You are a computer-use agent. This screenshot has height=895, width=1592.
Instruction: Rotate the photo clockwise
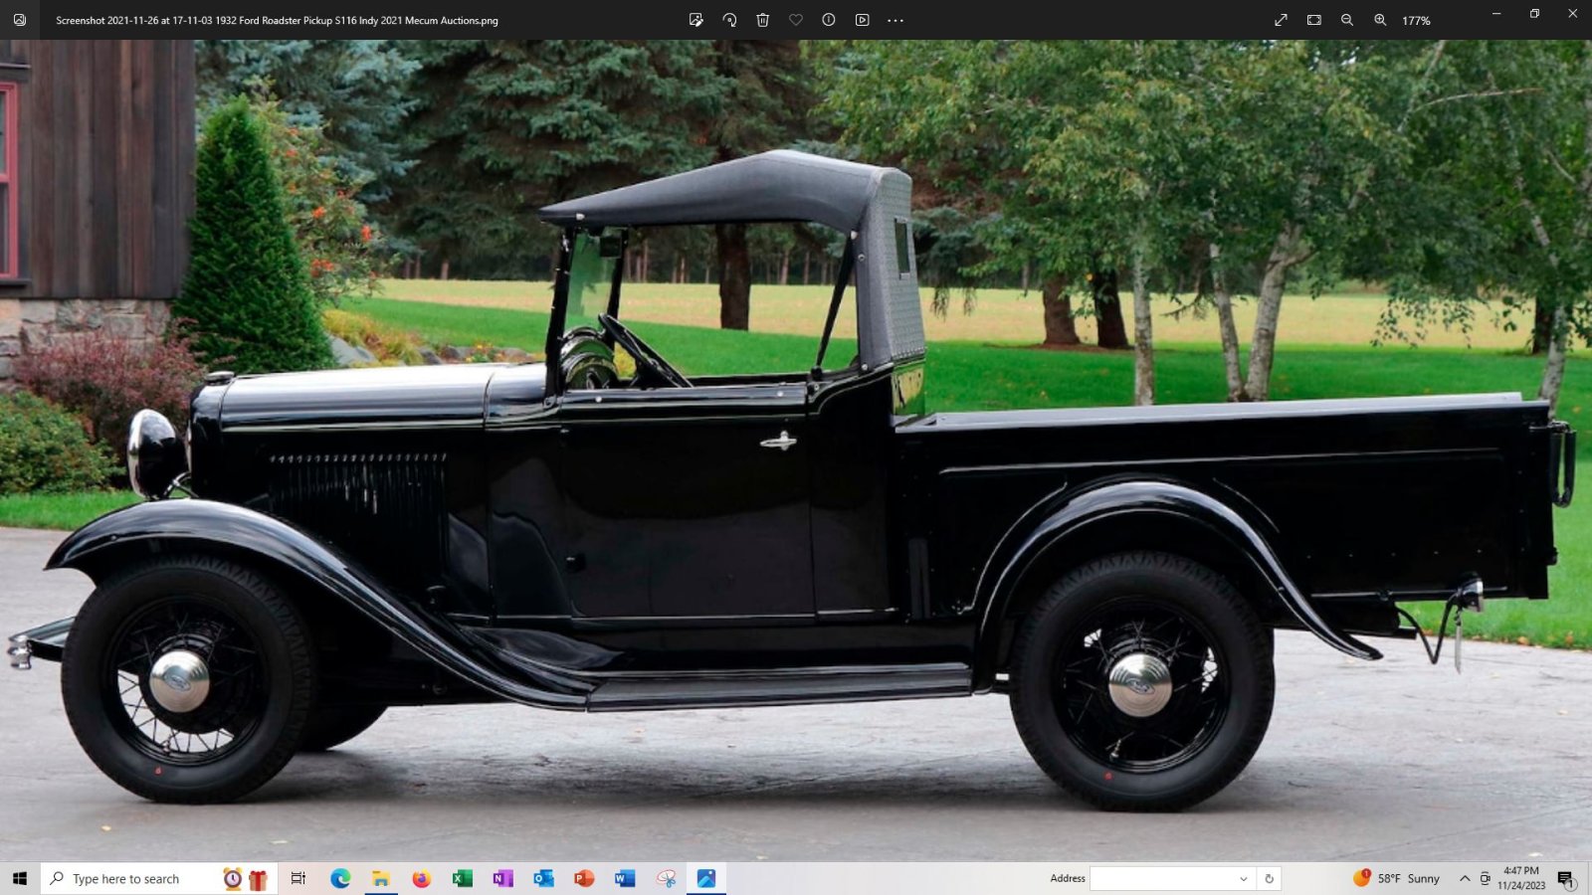[729, 20]
